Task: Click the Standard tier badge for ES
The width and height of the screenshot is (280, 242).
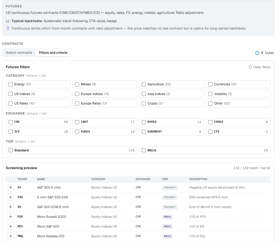Action: point(170,187)
